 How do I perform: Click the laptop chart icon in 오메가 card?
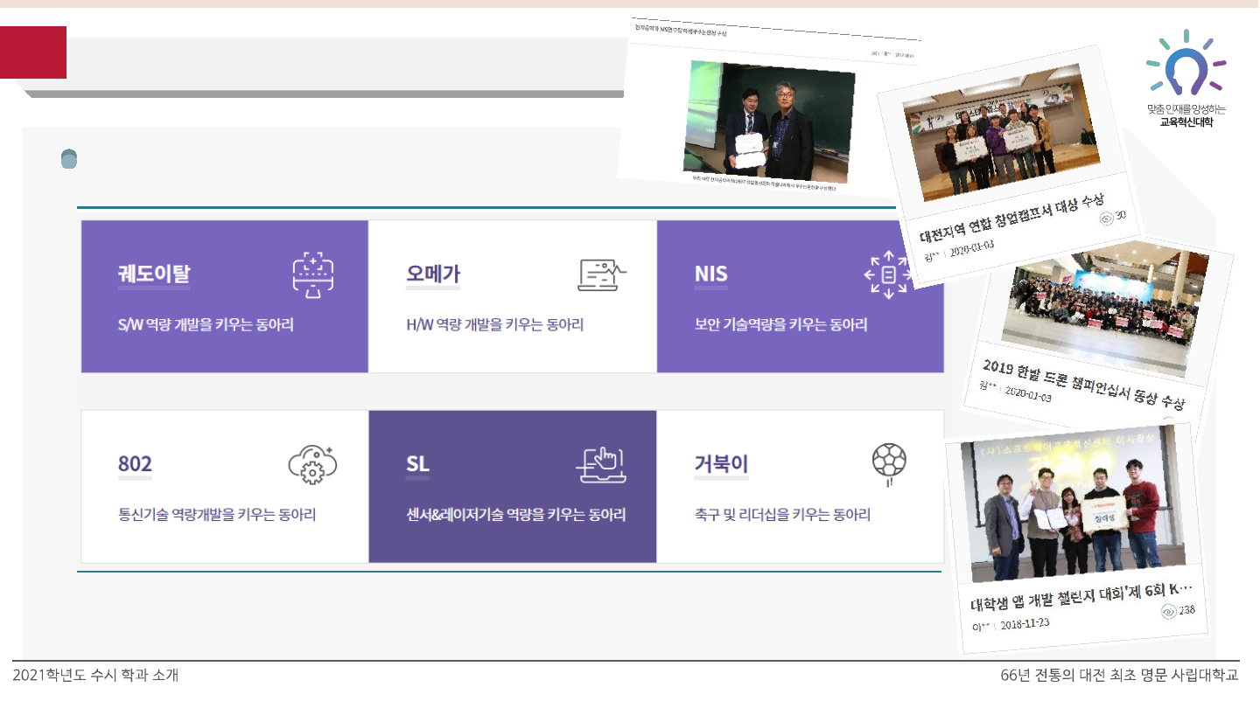602,274
